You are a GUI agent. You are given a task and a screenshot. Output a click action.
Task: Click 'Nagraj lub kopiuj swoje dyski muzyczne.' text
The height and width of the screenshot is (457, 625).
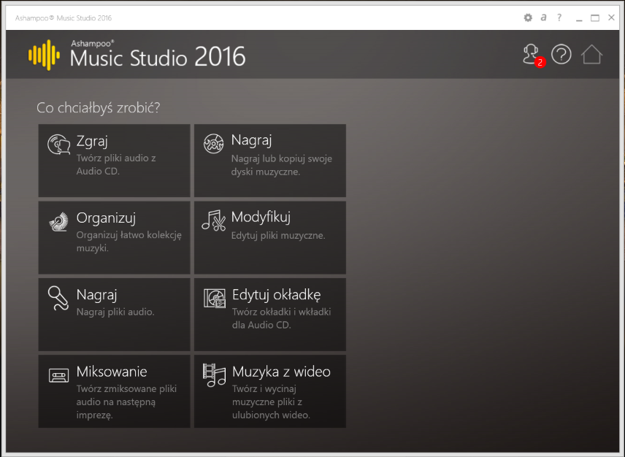[x=281, y=165]
